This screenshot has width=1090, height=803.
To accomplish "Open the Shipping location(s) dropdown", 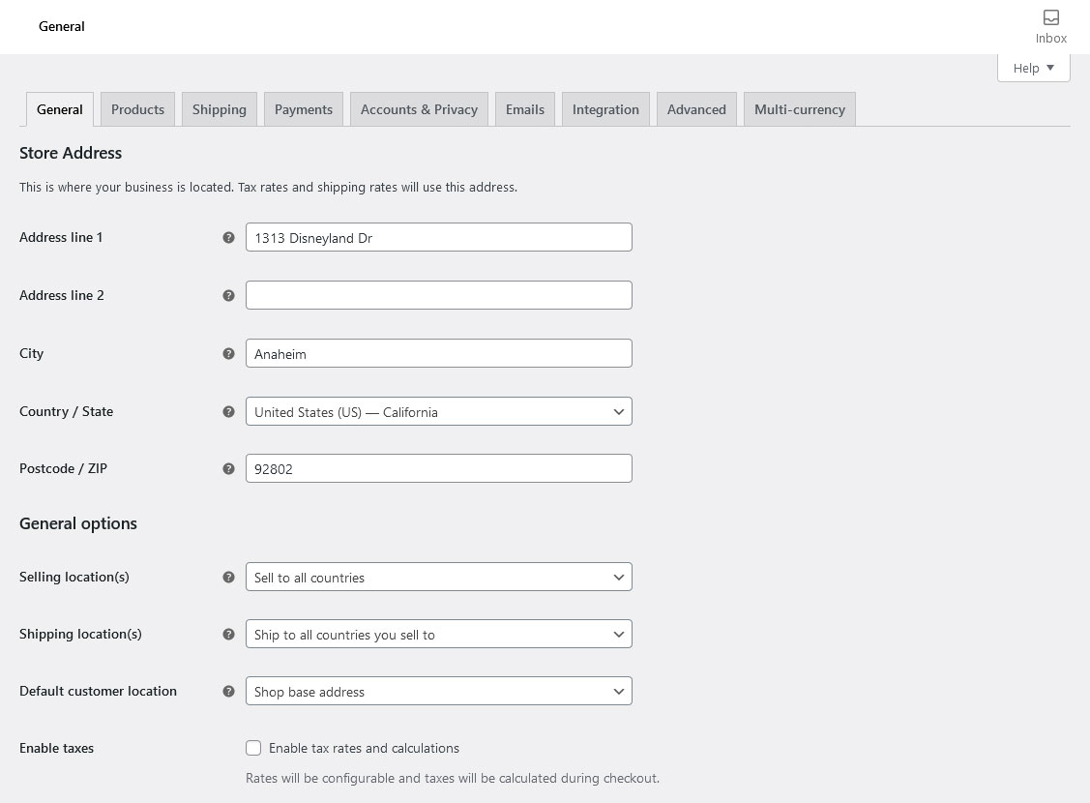I will pos(439,634).
